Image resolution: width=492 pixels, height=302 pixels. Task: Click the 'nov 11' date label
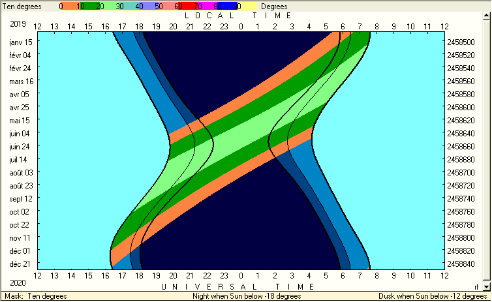(20, 238)
